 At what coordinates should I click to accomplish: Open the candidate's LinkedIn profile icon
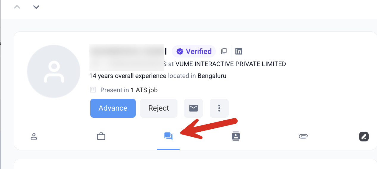point(239,51)
